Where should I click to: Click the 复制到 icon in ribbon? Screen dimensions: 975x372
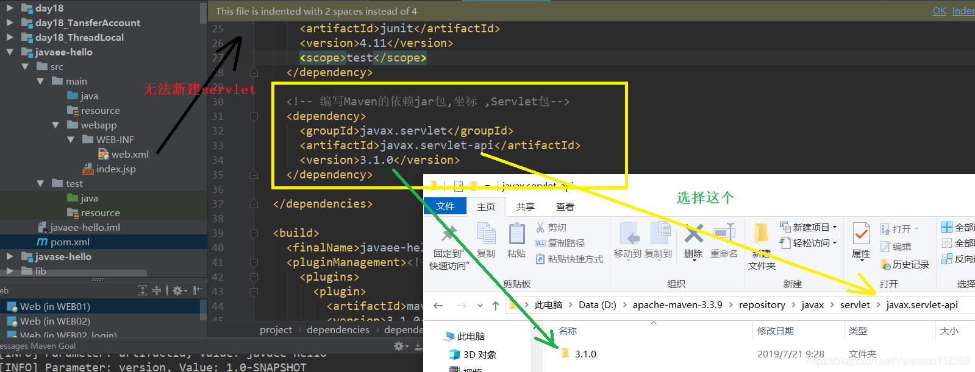click(x=659, y=234)
